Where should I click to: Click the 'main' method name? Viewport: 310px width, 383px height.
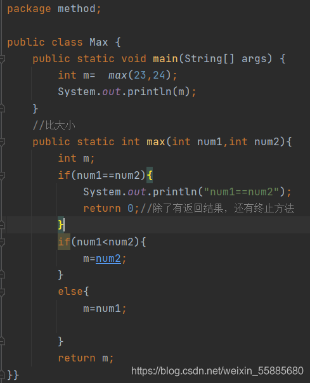click(x=165, y=59)
